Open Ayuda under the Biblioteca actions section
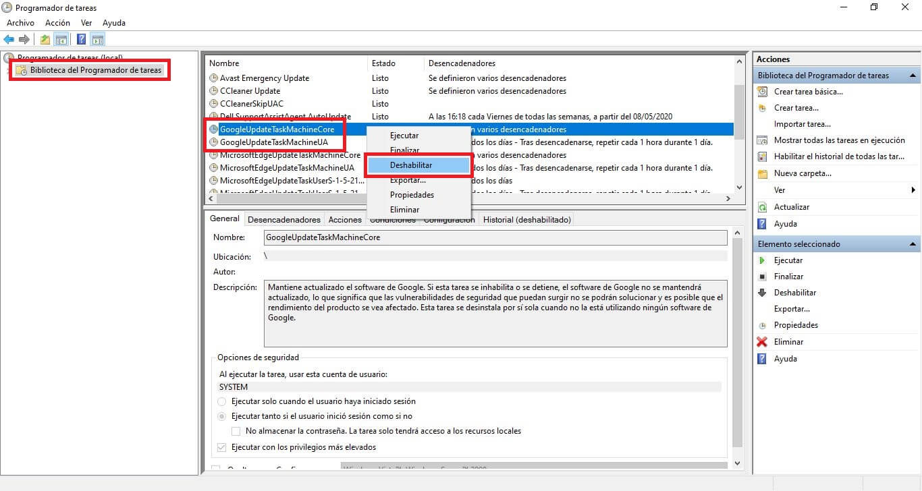The image size is (922, 491). [786, 224]
